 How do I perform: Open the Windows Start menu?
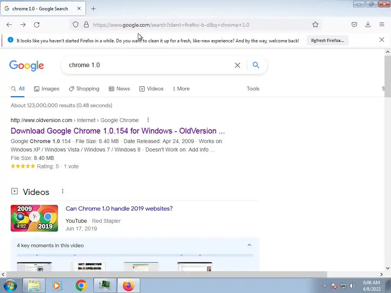(x=10, y=285)
